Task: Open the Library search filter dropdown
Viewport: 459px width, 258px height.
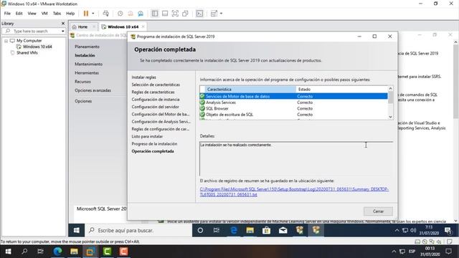Action: 63,31
